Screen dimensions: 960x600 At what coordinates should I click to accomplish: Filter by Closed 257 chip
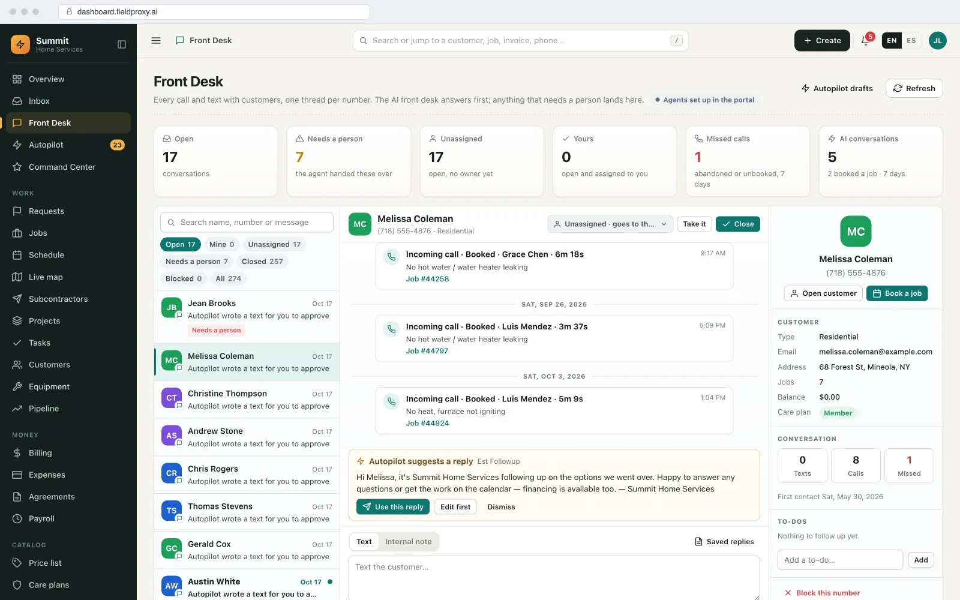click(262, 262)
